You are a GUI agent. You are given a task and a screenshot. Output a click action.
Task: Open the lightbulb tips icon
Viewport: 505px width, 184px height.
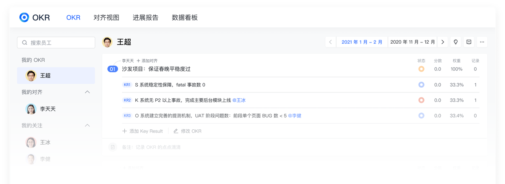[x=456, y=42]
